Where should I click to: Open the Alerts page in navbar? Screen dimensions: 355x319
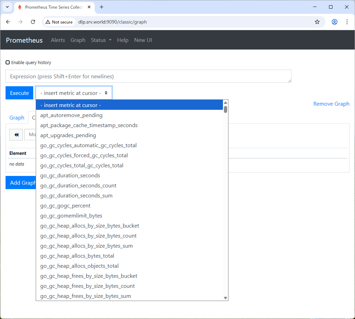tap(58, 40)
